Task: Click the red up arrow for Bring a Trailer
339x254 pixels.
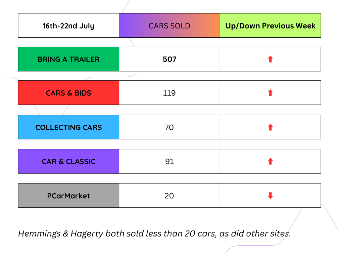Action: tap(270, 59)
